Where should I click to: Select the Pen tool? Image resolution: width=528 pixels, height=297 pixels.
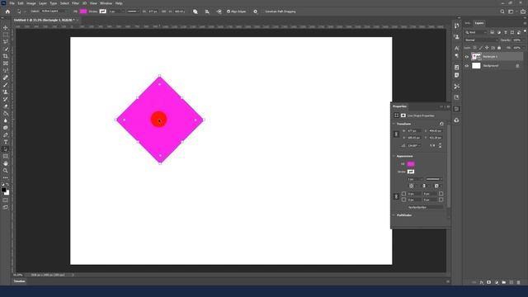6,134
